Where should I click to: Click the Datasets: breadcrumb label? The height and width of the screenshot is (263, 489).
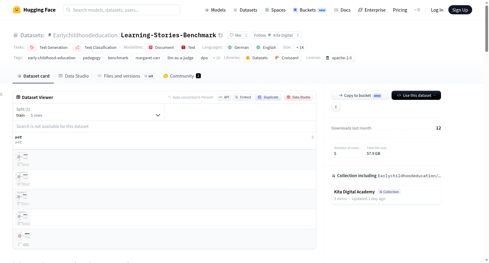tap(32, 35)
